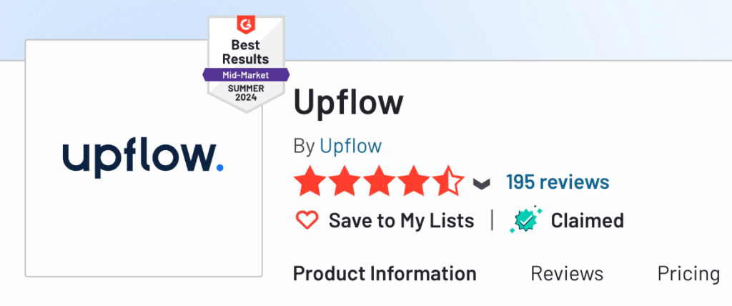Viewport: 732px width, 306px height.
Task: Click the heart icon to save
Action: coord(307,220)
